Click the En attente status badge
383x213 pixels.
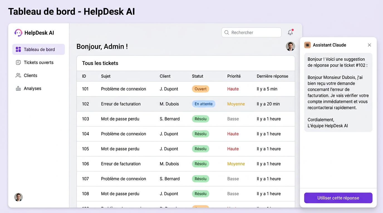(x=203, y=104)
